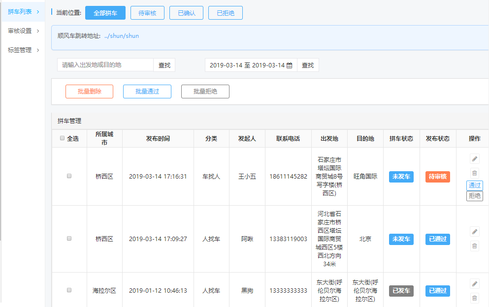Approve 王小五 row with 通过 button
The width and height of the screenshot is (489, 307).
(x=475, y=185)
